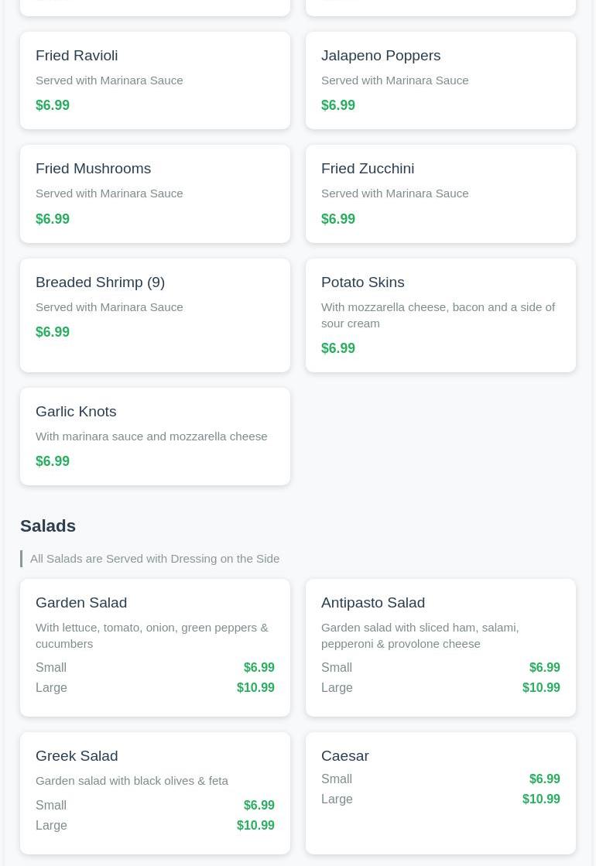
Task: Click the Jalapeno Poppers item title
Action: pyautogui.click(x=380, y=56)
